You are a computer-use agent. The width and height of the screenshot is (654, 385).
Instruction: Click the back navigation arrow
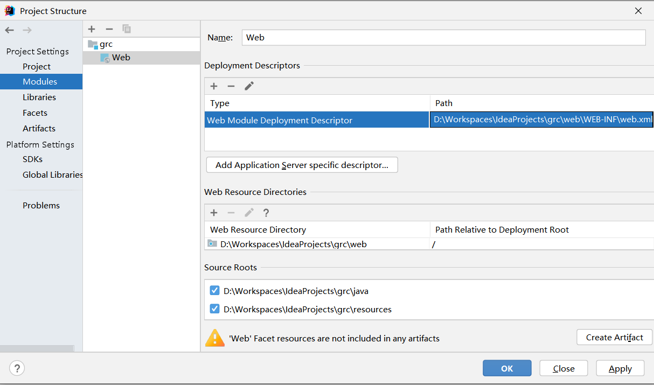[9, 30]
